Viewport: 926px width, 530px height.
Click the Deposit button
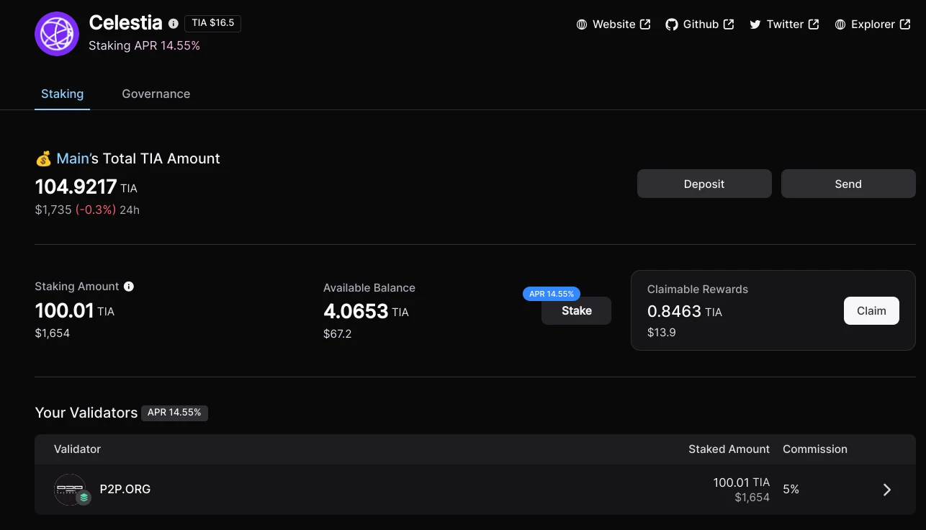pyautogui.click(x=704, y=184)
